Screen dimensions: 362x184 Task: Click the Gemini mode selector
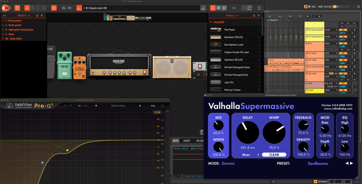[228, 163]
